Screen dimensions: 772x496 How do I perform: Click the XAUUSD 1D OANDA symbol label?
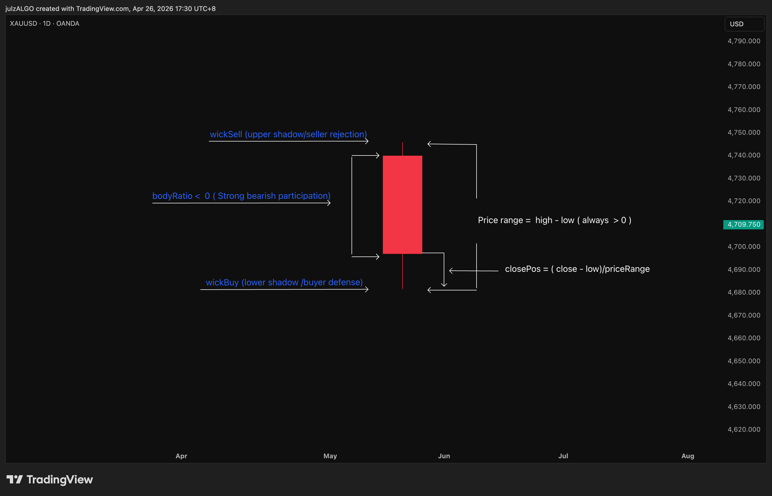click(44, 24)
